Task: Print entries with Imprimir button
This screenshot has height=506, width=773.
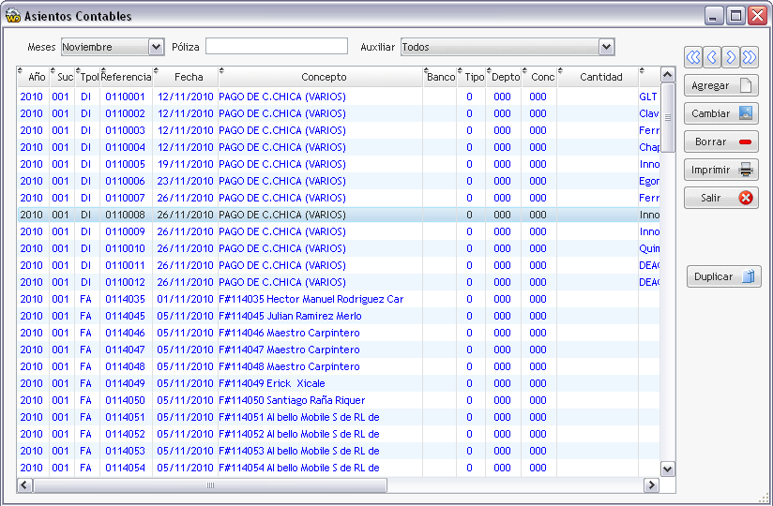Action: coord(721,170)
